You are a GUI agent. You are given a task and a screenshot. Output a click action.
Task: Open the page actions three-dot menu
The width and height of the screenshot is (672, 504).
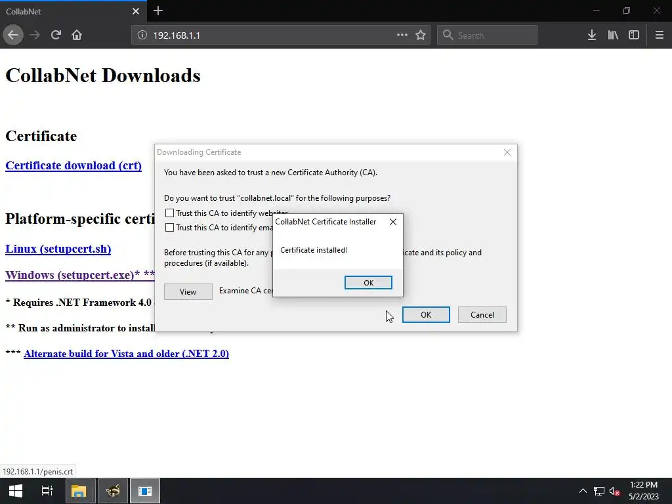click(x=402, y=35)
